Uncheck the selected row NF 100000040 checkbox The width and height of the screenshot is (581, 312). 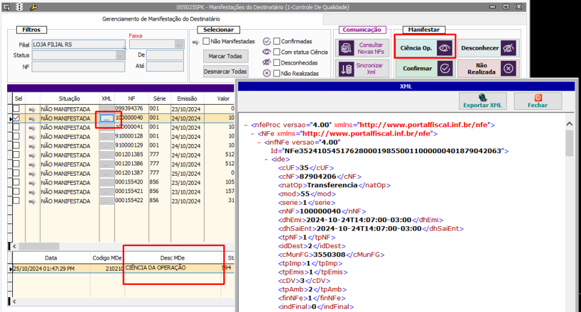pos(16,118)
